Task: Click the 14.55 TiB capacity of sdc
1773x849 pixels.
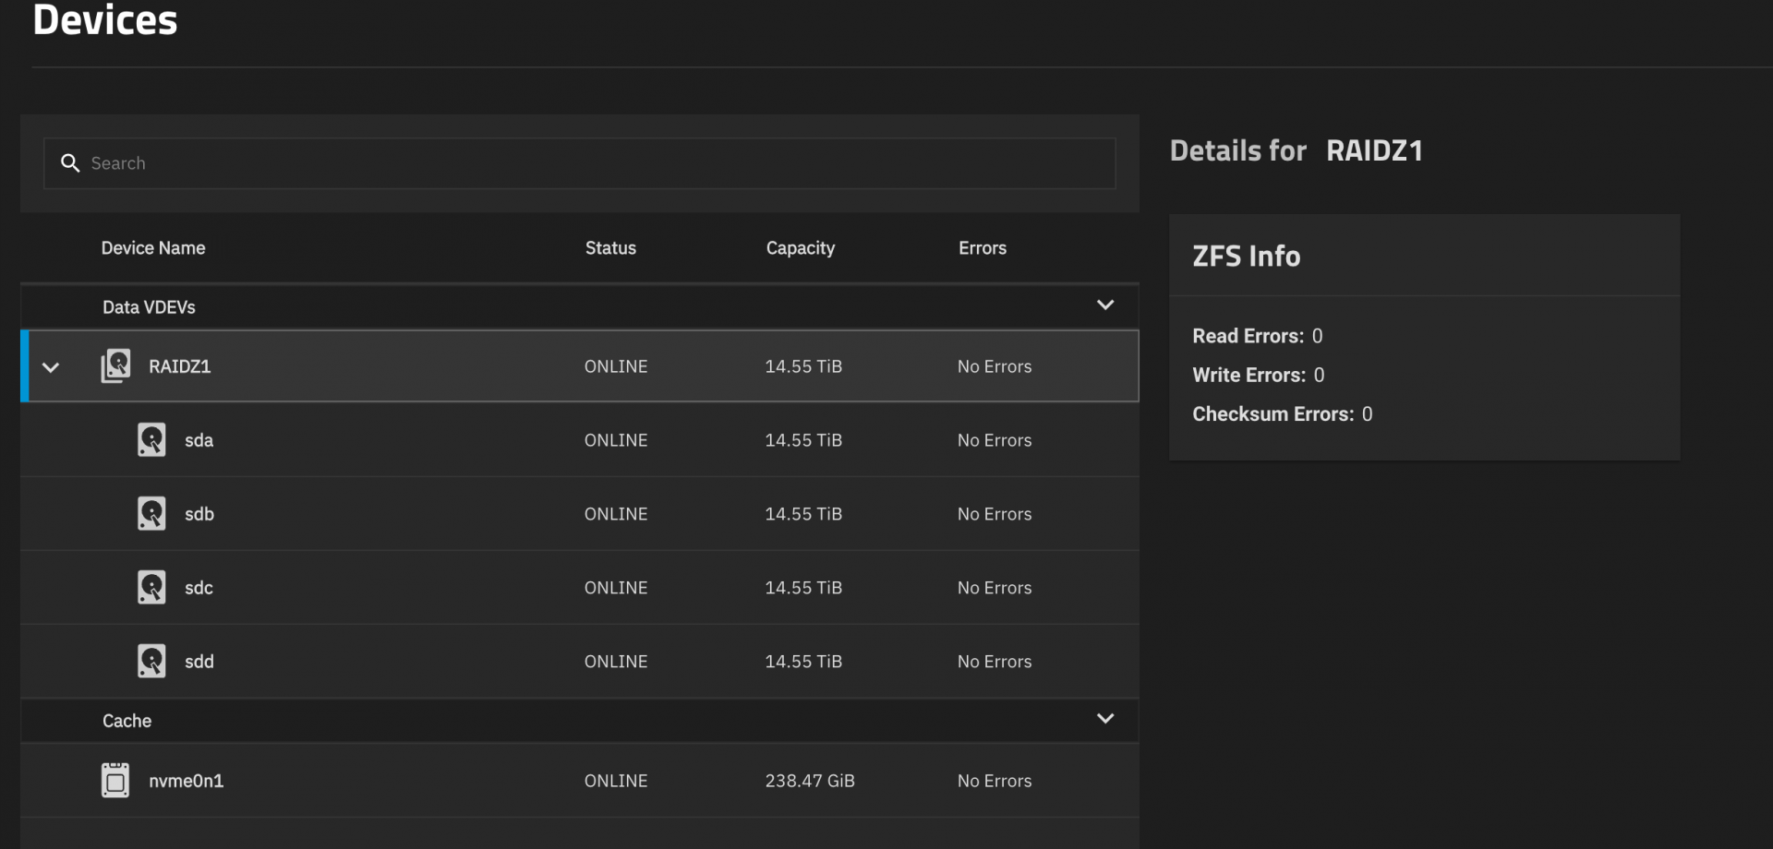Action: click(803, 589)
